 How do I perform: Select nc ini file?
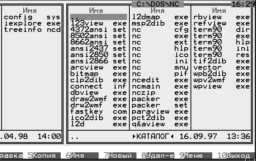coord(160,61)
